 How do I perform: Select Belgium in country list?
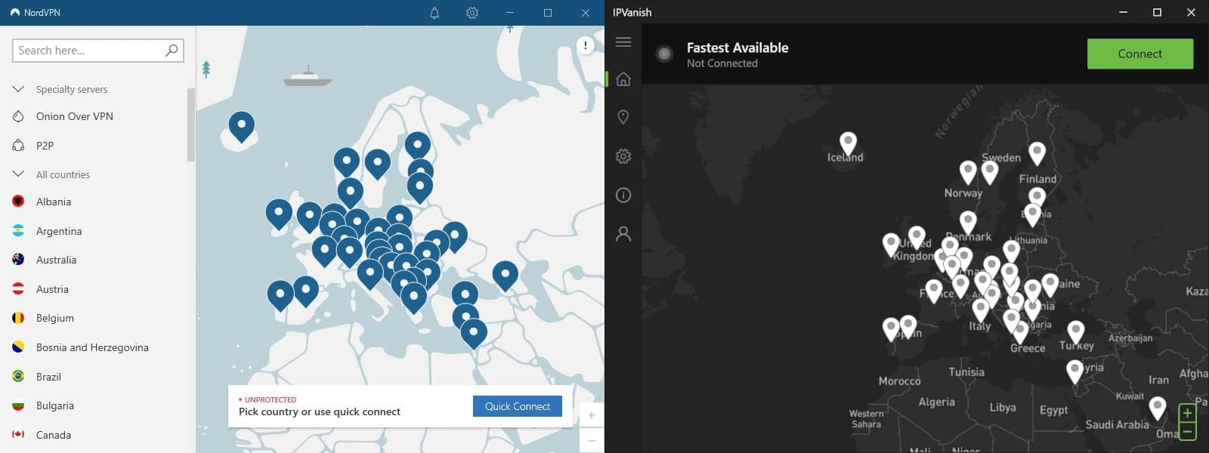55,318
